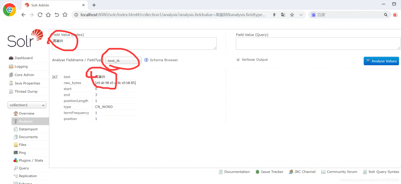Click the search magnifier icon
The image size is (401, 184).
click(386, 15)
